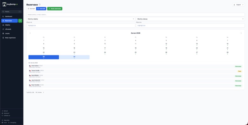Click the help icon beside the Rezervace title
This screenshot has height=125, width=248.
point(39,4)
